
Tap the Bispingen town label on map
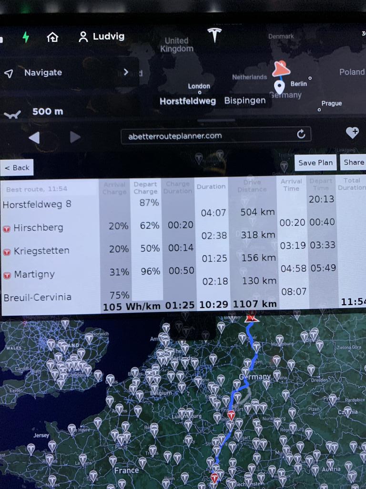(245, 100)
